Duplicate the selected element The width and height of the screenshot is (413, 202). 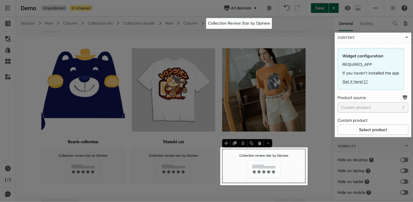235,143
